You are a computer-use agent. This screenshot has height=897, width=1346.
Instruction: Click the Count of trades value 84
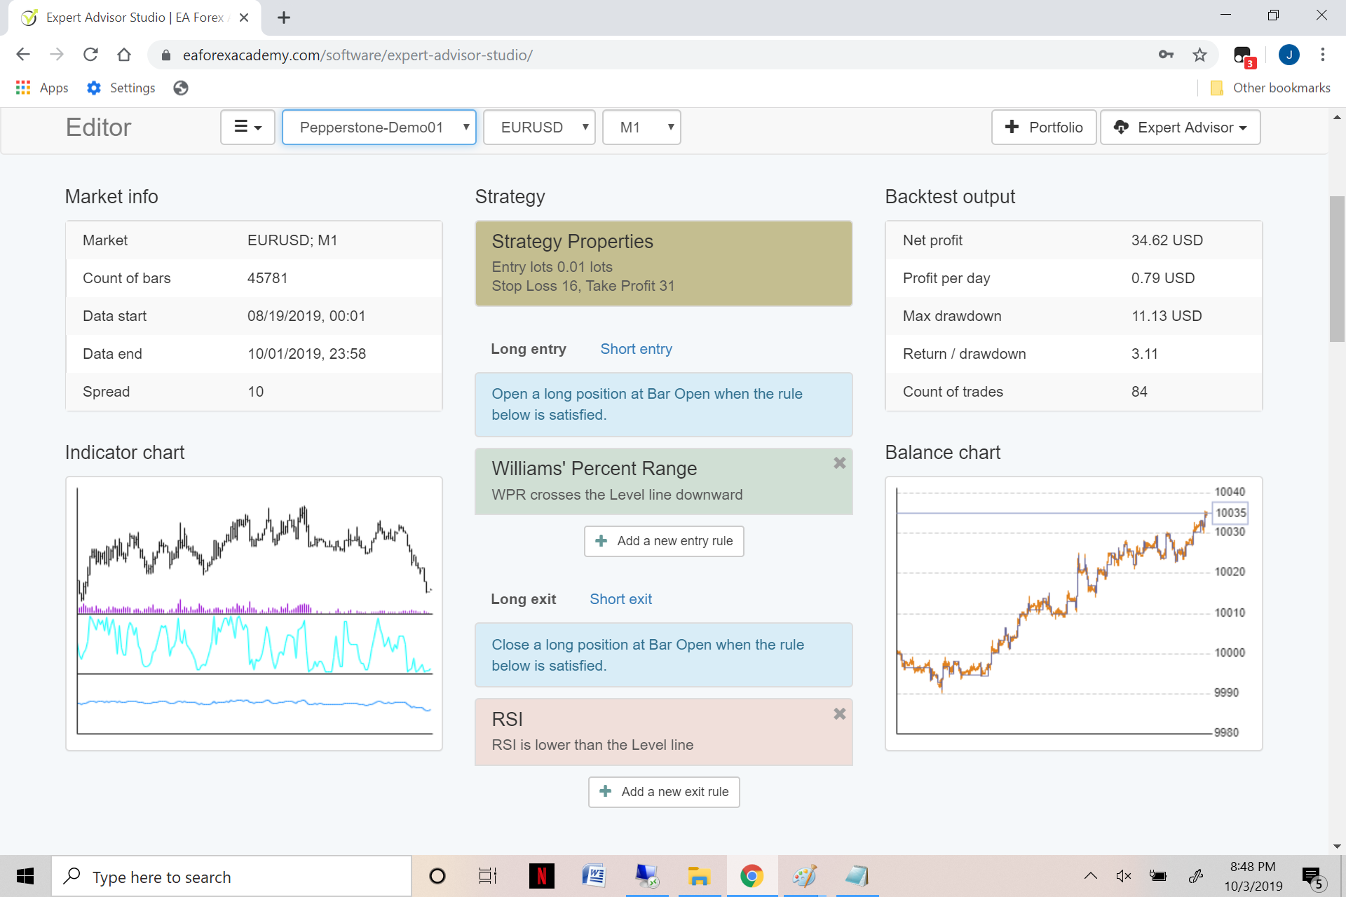1139,392
